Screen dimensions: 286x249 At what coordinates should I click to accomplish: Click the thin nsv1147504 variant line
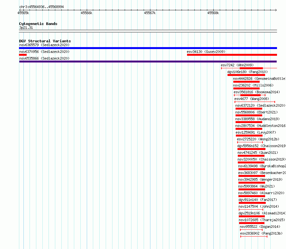click(251, 210)
